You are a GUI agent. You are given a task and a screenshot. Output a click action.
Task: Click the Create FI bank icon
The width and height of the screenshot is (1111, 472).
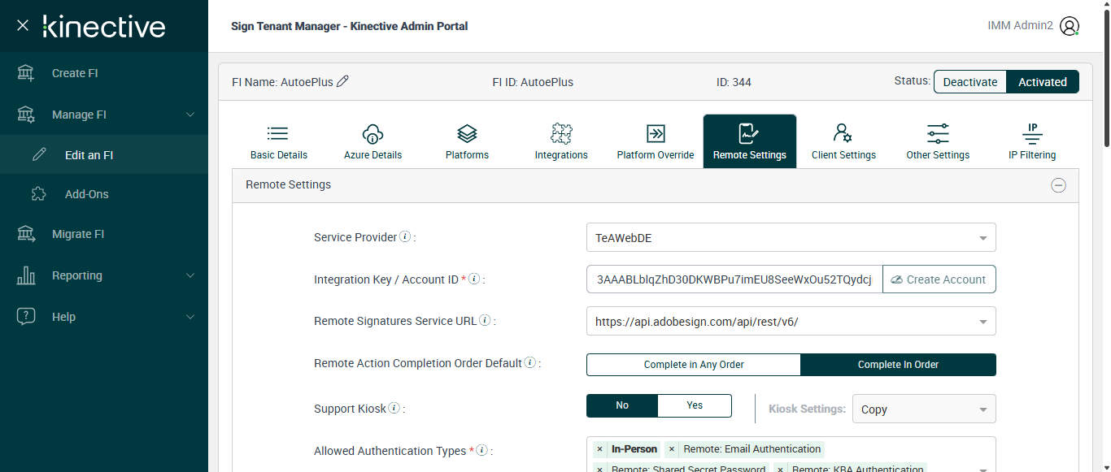pyautogui.click(x=26, y=73)
